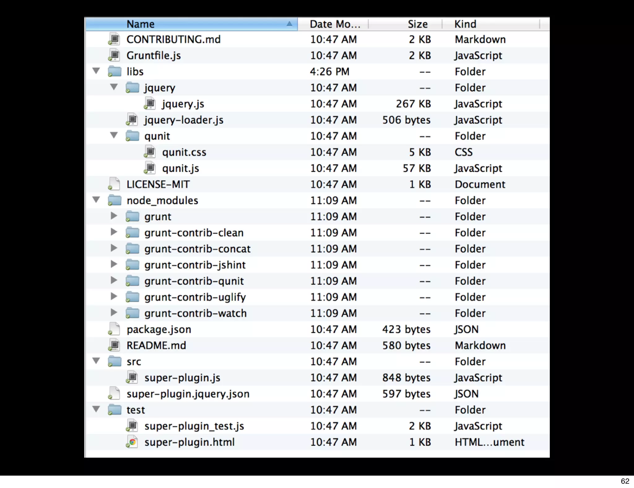Click the jquery.js file icon

click(150, 104)
